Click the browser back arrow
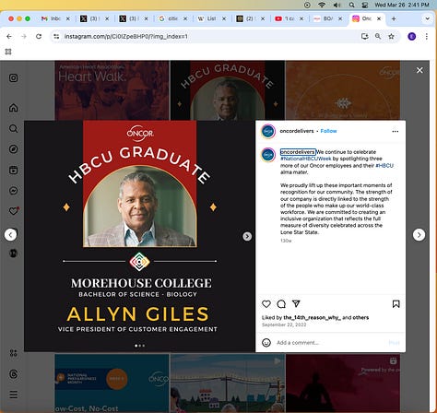Screen dimensions: 437x413 pos(9,36)
